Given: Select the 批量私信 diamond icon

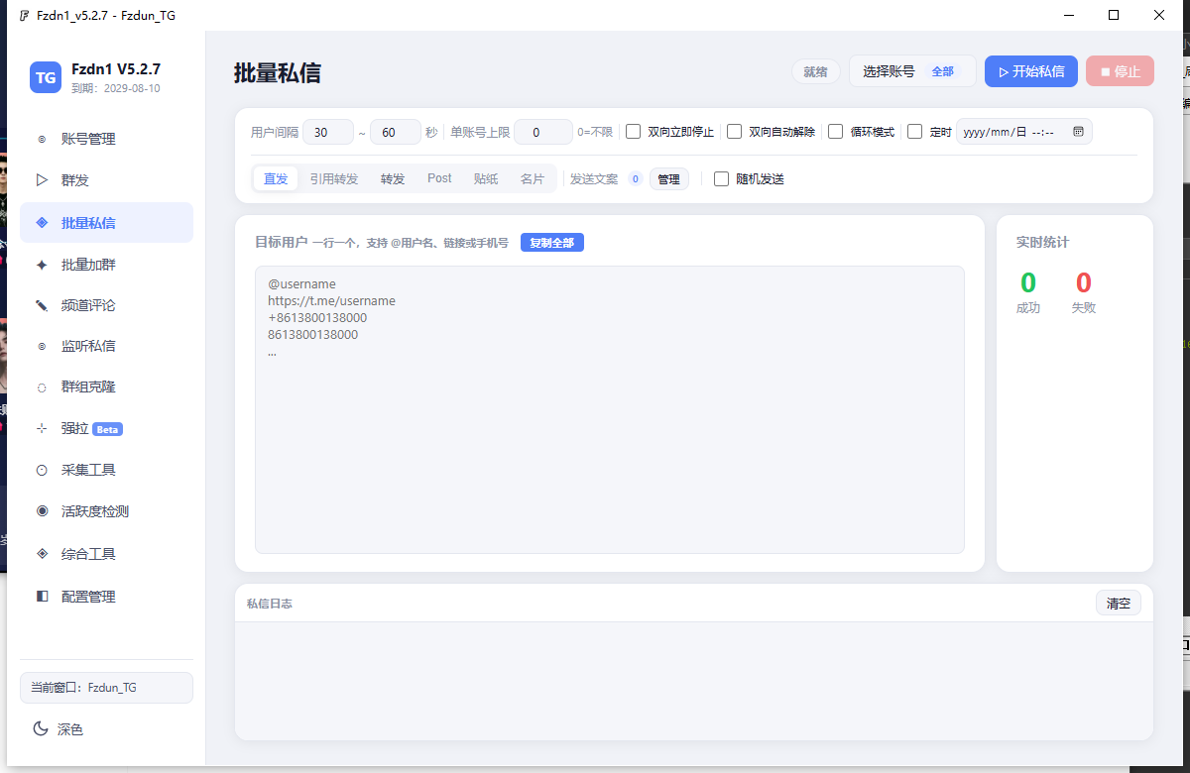Looking at the screenshot, I should pyautogui.click(x=42, y=223).
